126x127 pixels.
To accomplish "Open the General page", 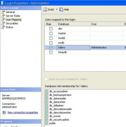I will point(10,12).
